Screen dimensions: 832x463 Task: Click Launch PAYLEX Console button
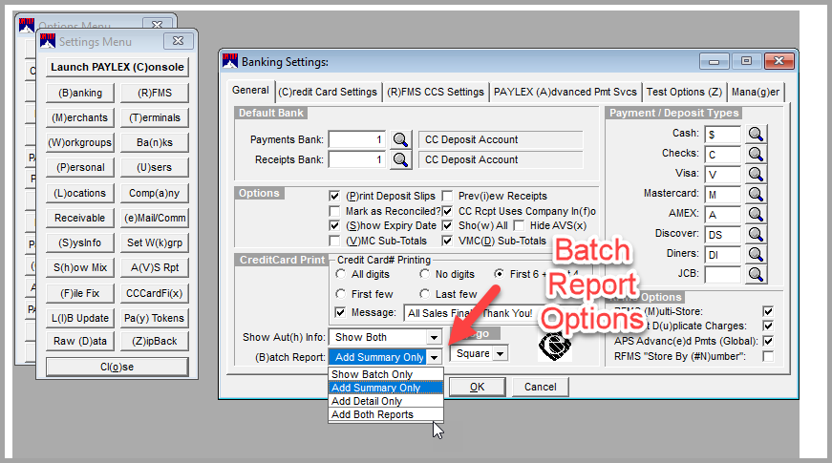point(117,68)
